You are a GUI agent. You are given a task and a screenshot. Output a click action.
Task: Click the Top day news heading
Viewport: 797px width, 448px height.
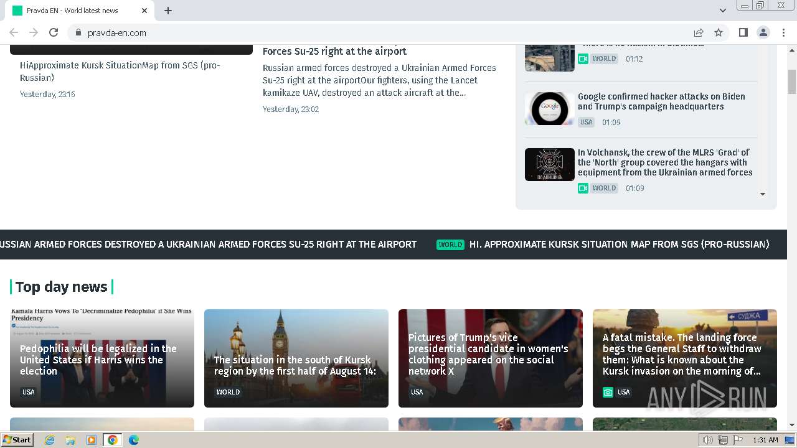pos(61,287)
